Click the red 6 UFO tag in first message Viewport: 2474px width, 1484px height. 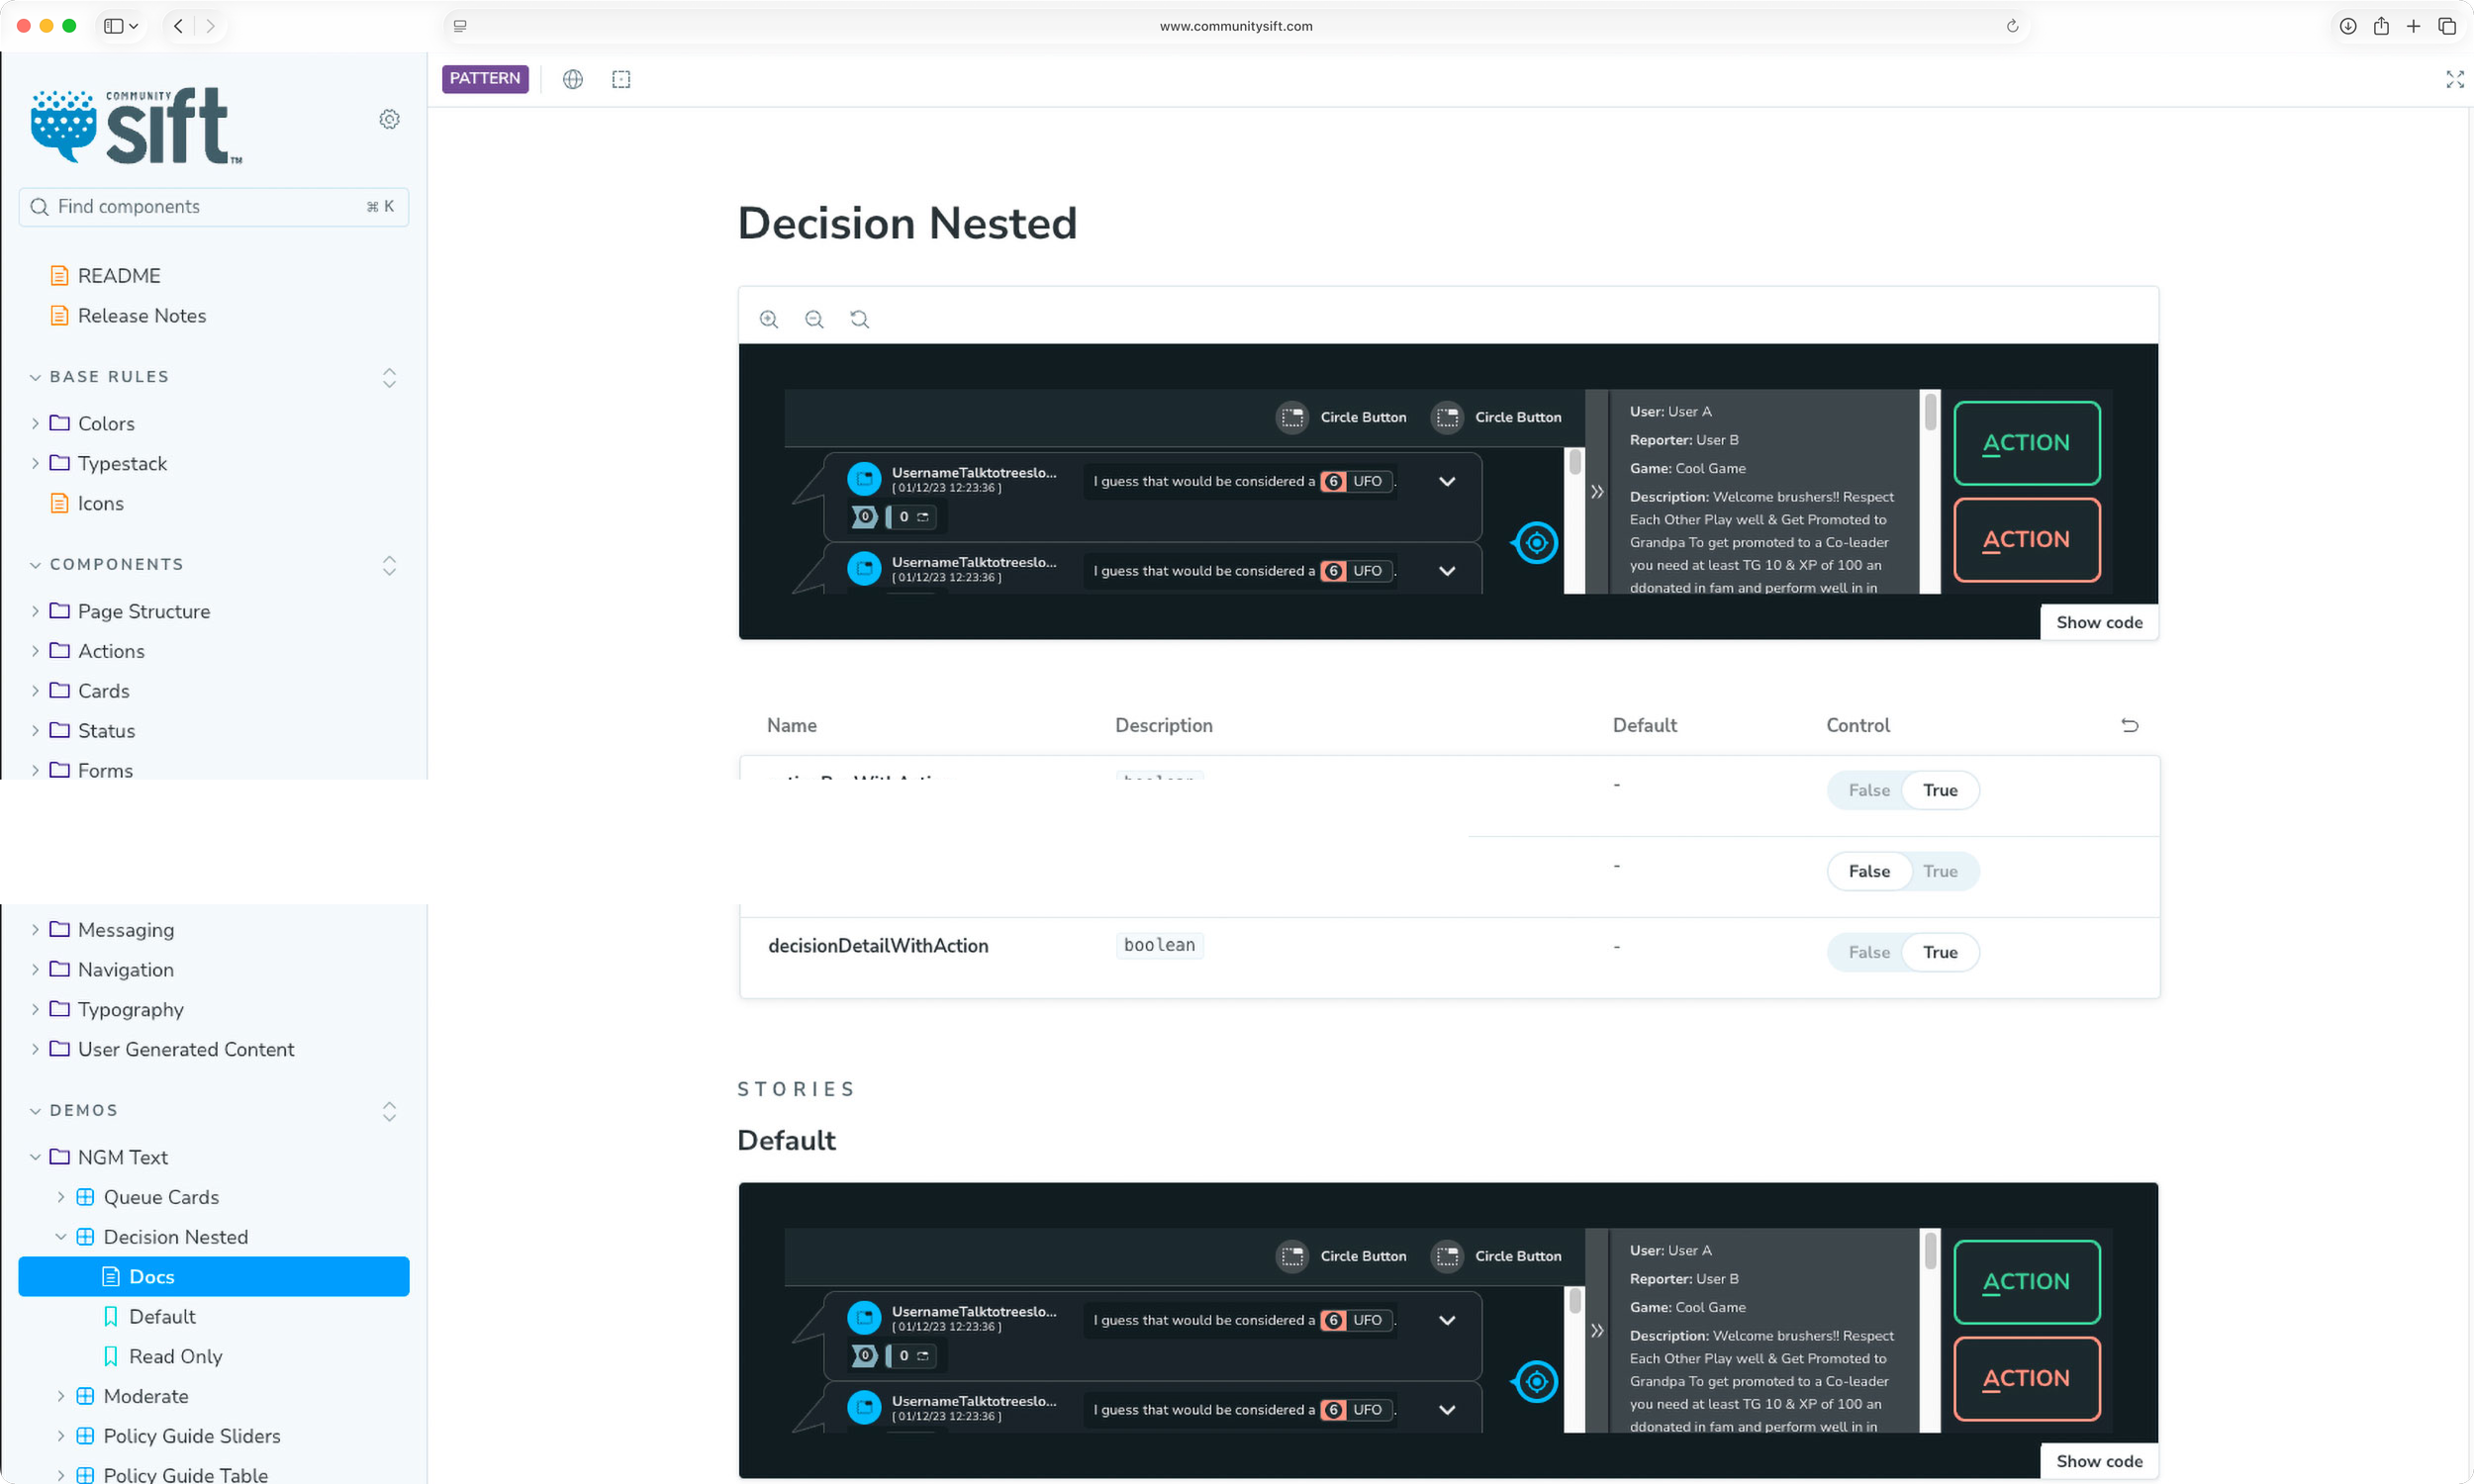point(1355,481)
